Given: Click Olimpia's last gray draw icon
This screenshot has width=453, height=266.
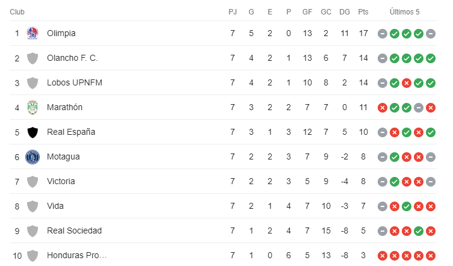Looking at the screenshot, I should [x=431, y=34].
